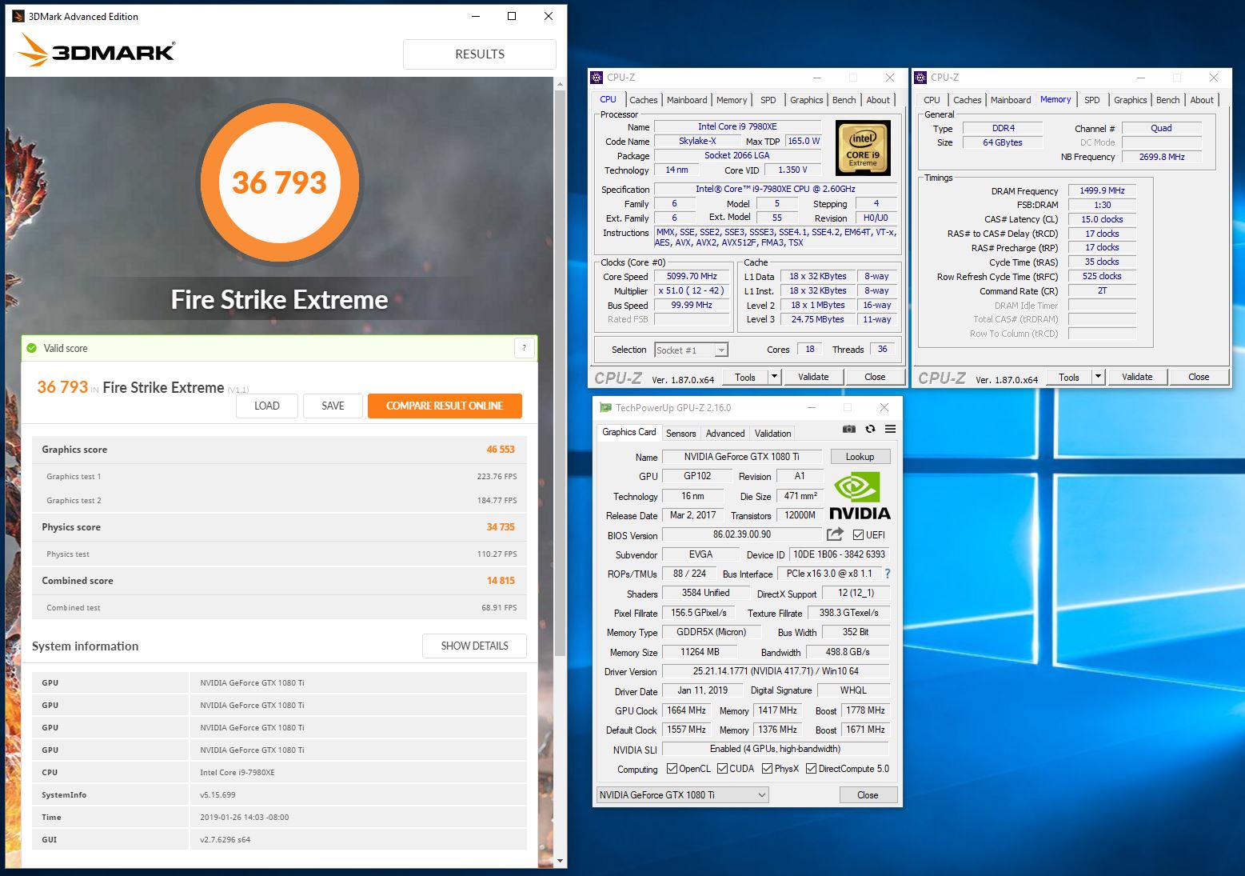This screenshot has height=876, width=1245.
Task: Open Bench tab in right CPU-Z
Action: point(1168,100)
